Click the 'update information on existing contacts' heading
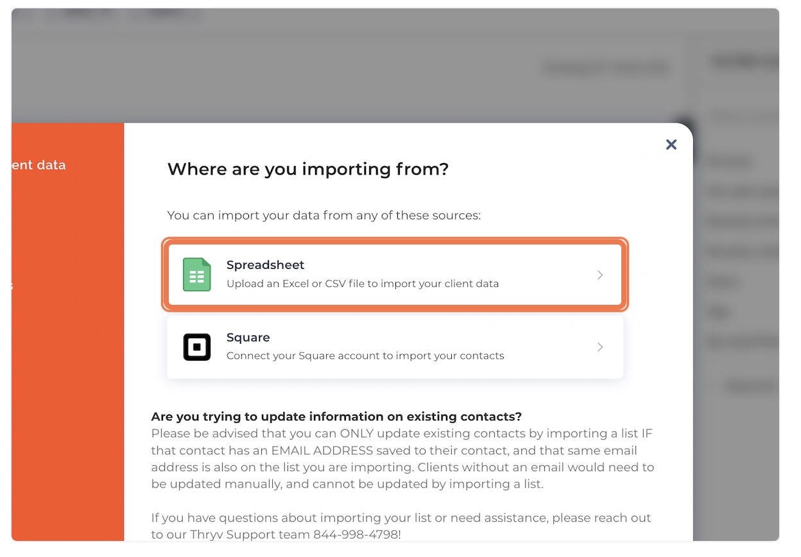Image resolution: width=801 pixels, height=557 pixels. (x=336, y=416)
